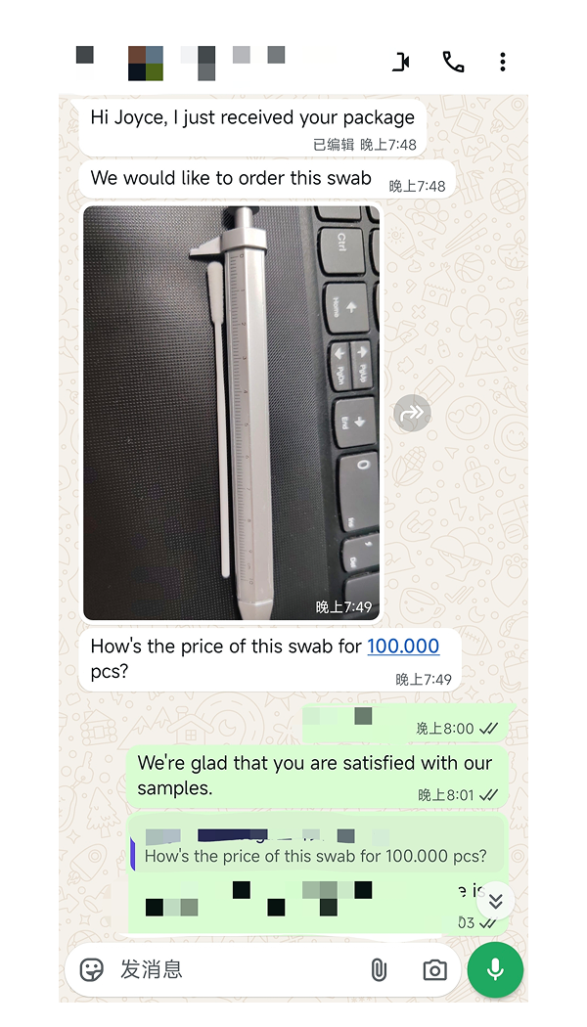587x1027 pixels.
Task: Open the three-dot more options menu
Action: pos(503,63)
